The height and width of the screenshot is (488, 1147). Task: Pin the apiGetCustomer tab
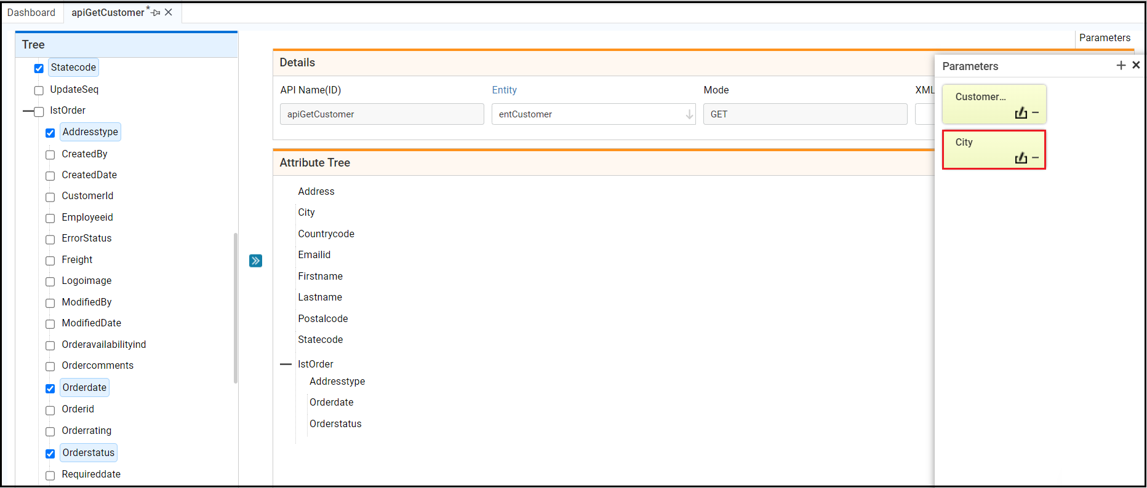[x=156, y=12]
